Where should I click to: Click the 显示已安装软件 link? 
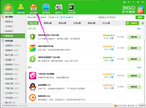coord(67,18)
